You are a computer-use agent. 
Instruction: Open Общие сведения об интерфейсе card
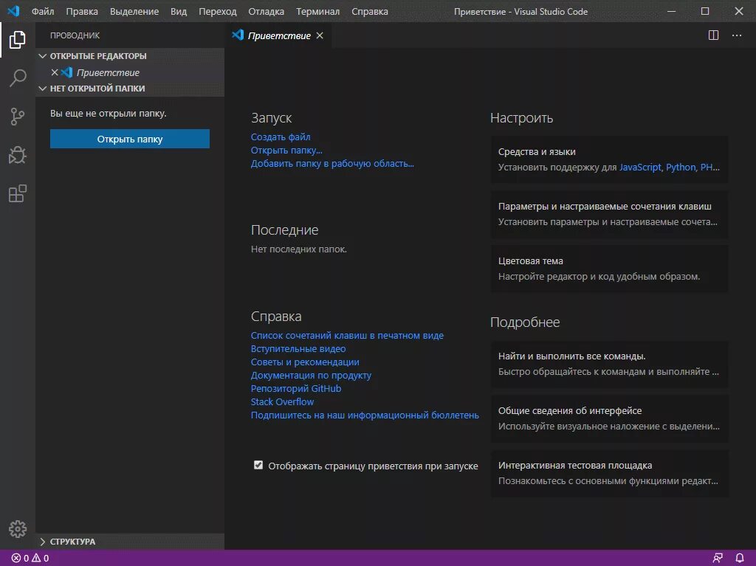609,418
